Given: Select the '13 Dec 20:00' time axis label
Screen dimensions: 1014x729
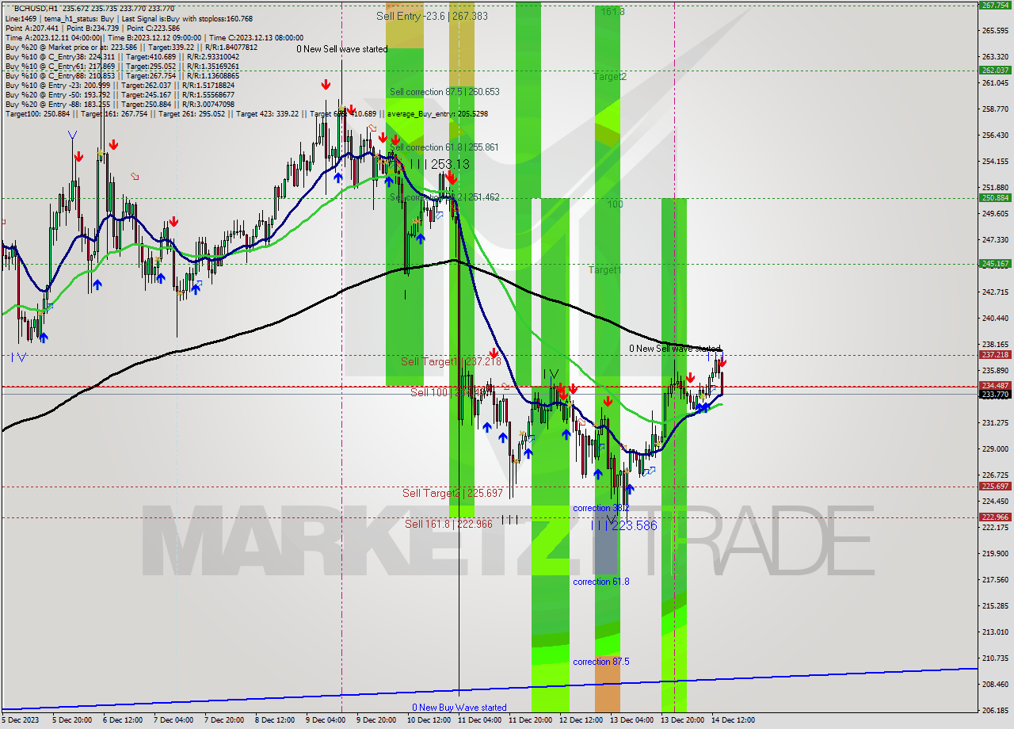Looking at the screenshot, I should (x=682, y=720).
